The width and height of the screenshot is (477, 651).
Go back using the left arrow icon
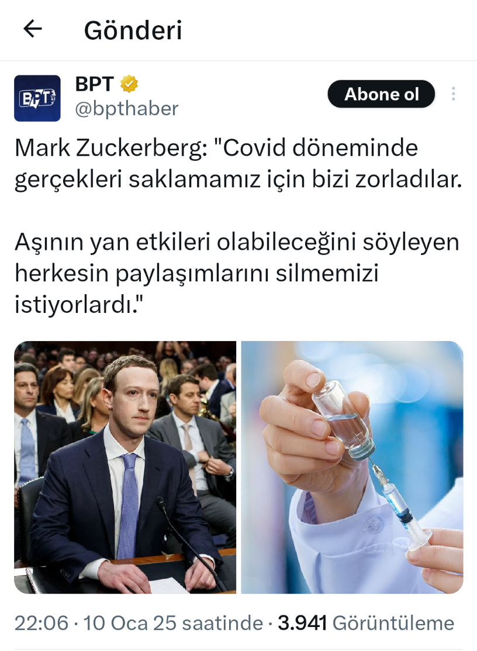[x=32, y=29]
